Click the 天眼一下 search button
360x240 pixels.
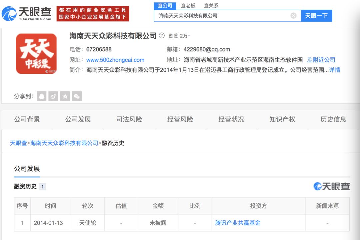pos(316,16)
